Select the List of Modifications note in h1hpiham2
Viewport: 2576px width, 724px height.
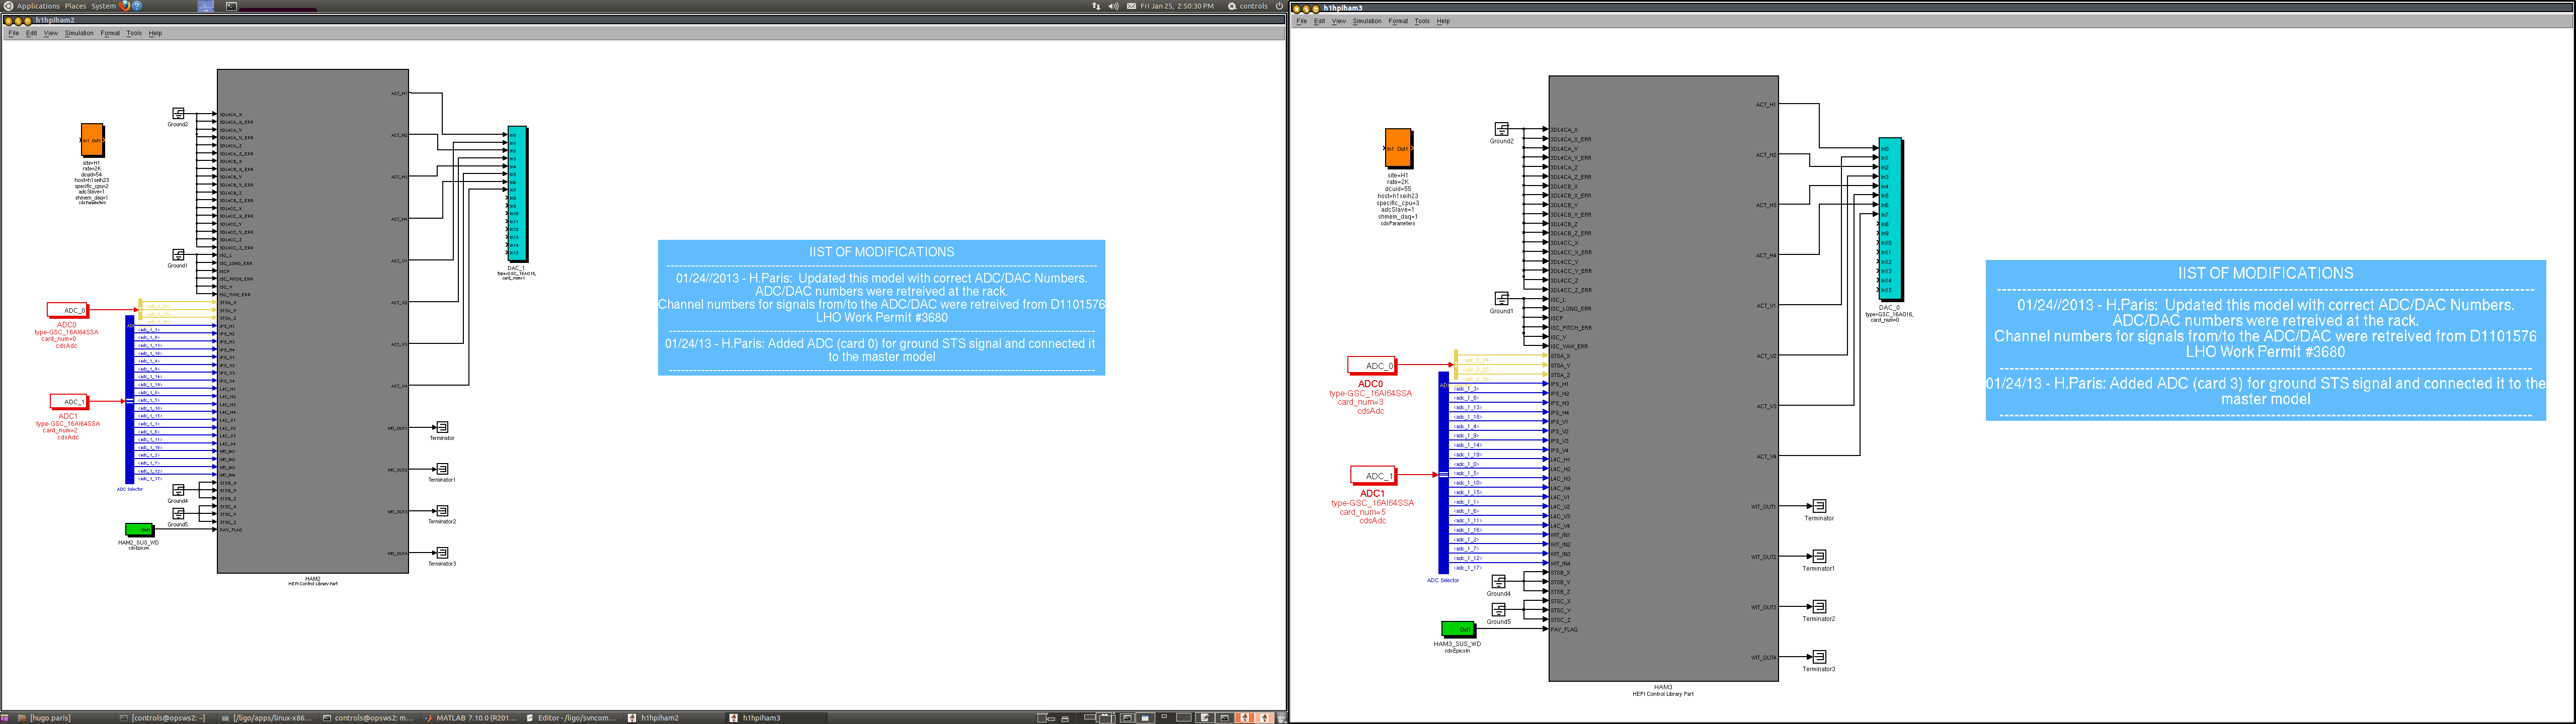[x=881, y=308]
